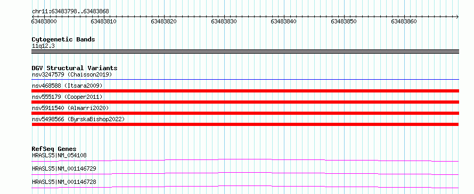This screenshot has width=474, height=194.
Task: Click the red bar for nsv468588
Action: click(245, 91)
